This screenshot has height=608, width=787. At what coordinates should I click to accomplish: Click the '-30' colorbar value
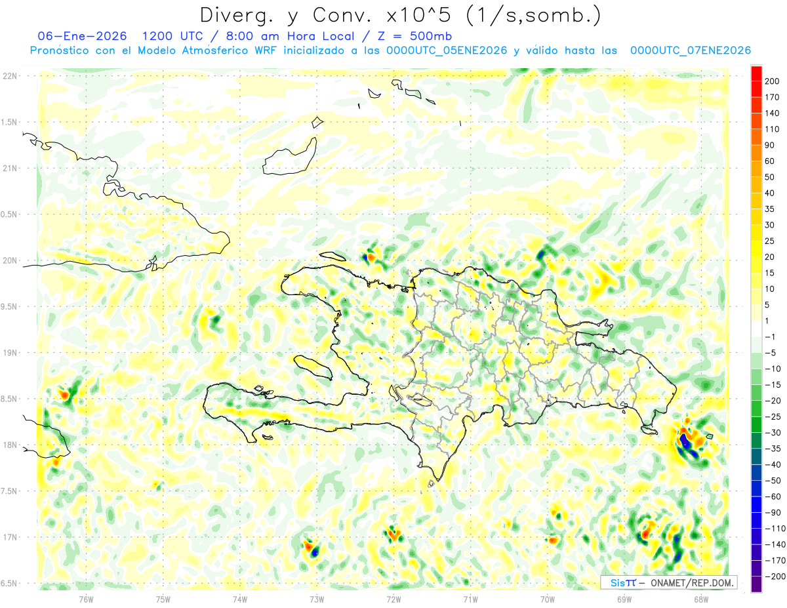pos(773,433)
